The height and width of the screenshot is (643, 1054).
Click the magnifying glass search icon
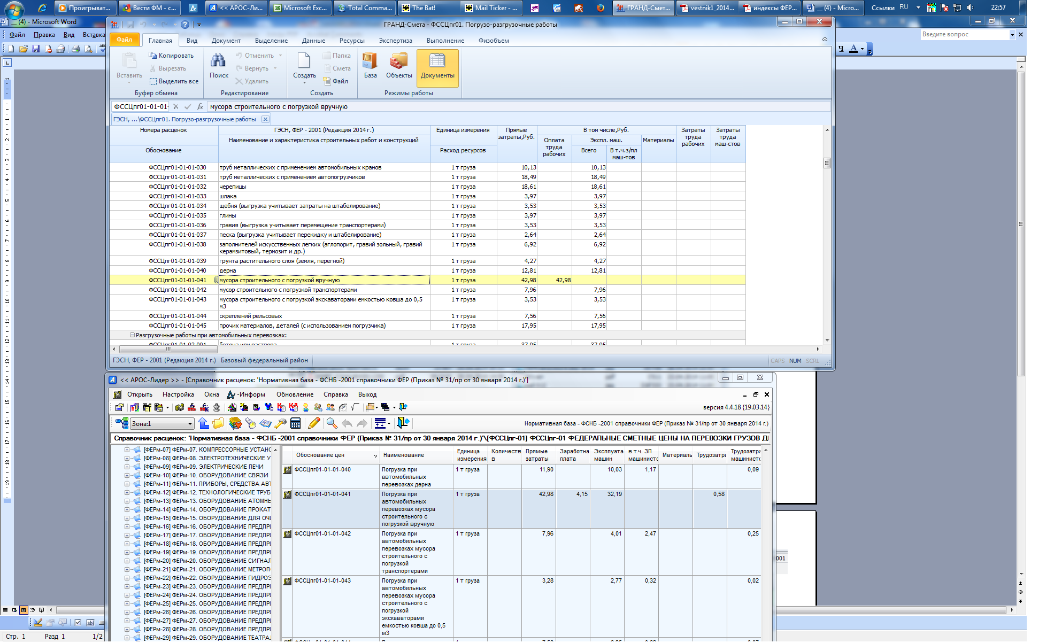332,424
